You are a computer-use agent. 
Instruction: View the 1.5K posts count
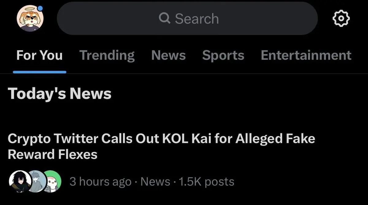tap(206, 182)
